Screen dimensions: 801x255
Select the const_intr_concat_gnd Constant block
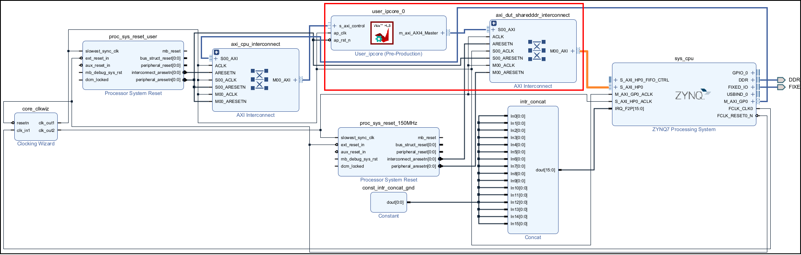pos(389,202)
